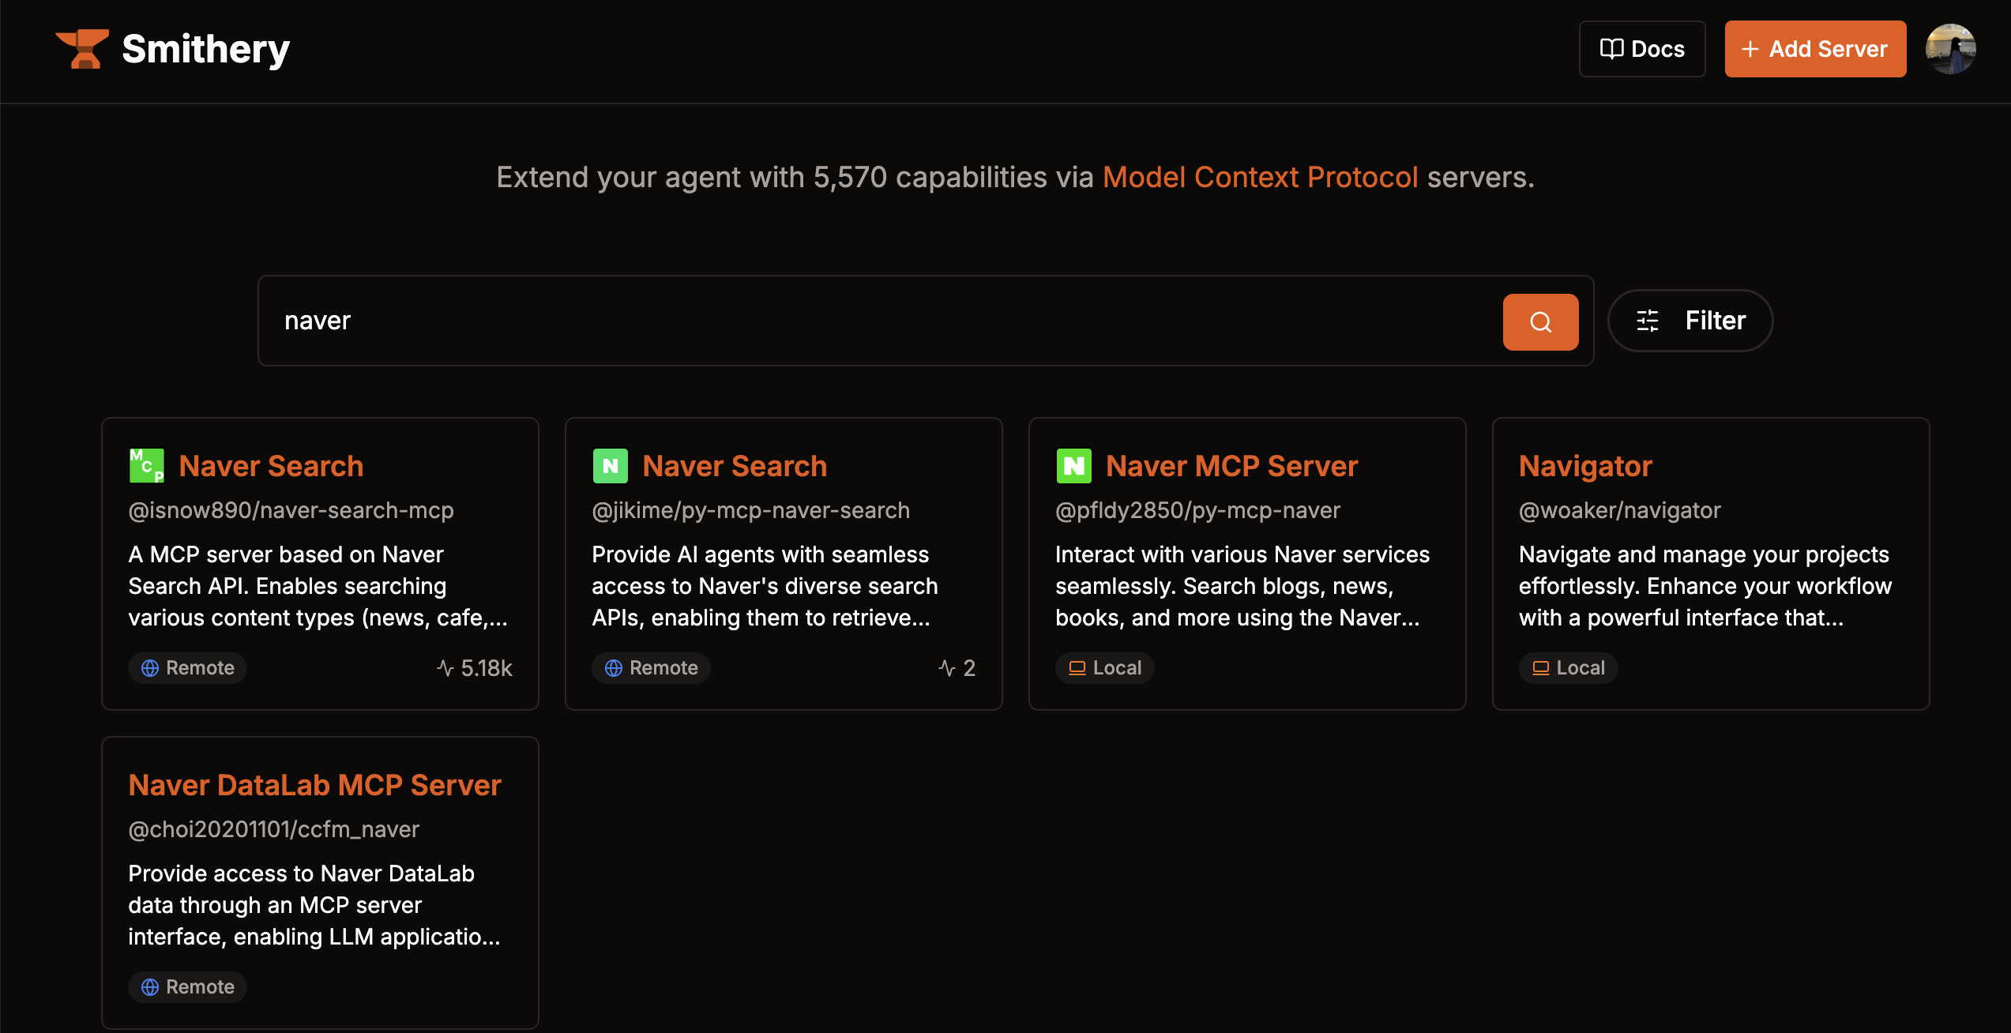Click the green N icon on jikime's Naver Search

611,466
